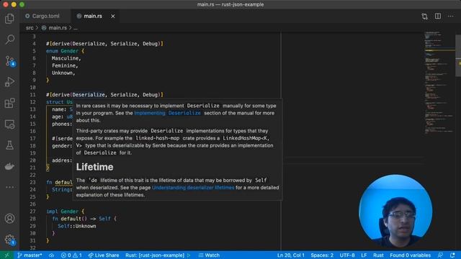Place cursor on enum Gender line
Screen dimensions: 461x259
[x=65, y=51]
